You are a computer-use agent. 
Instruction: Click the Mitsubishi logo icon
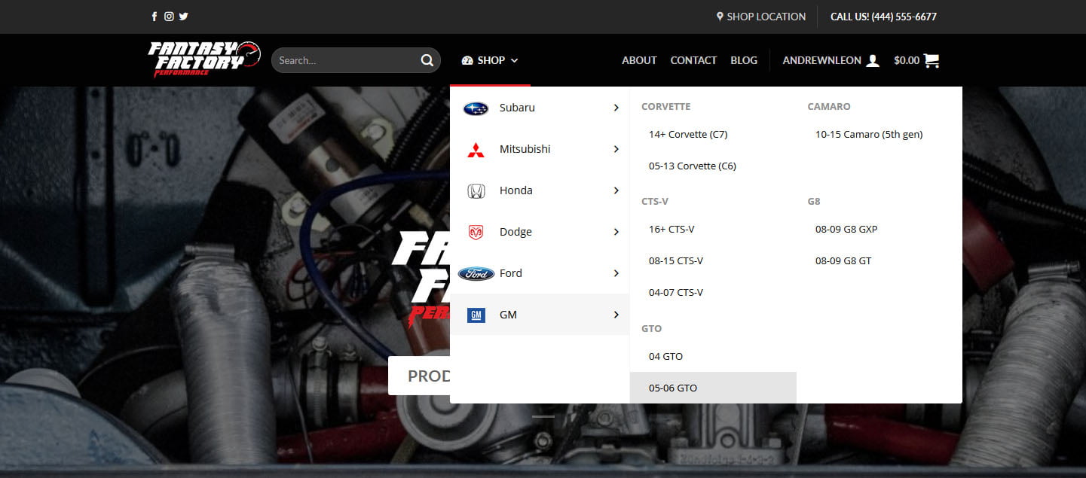(476, 150)
